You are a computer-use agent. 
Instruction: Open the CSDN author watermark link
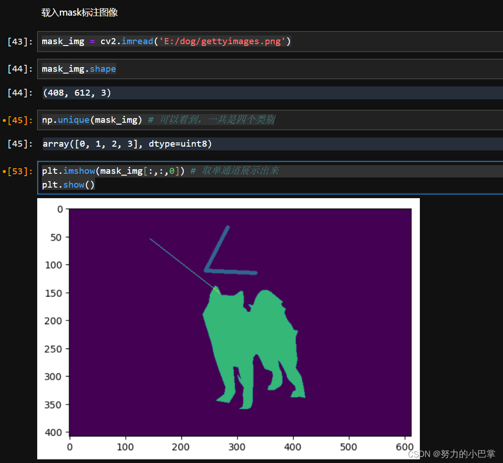point(452,454)
